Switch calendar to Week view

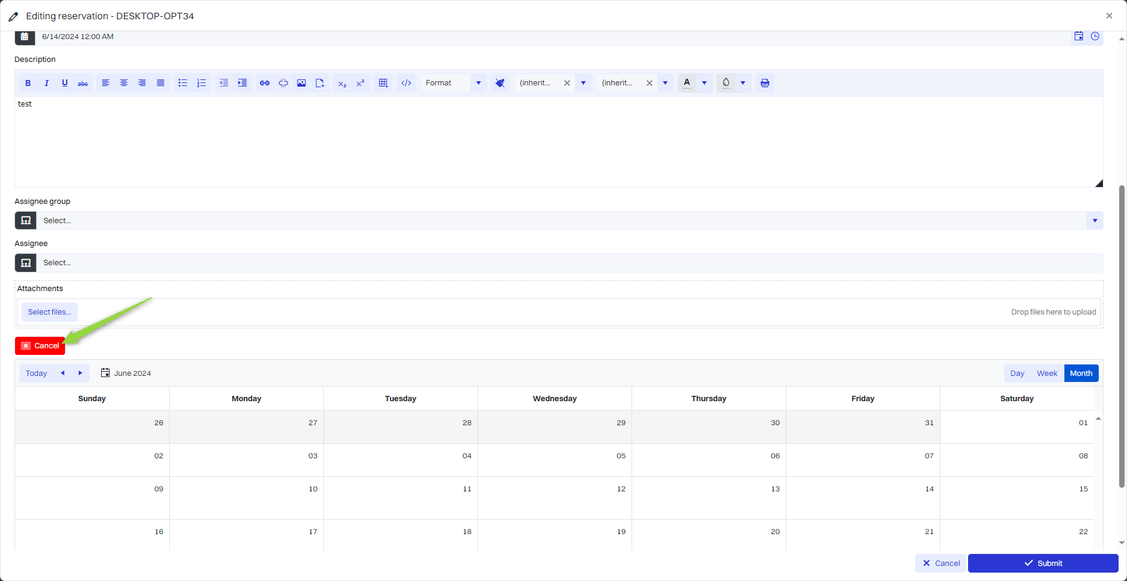pos(1047,373)
